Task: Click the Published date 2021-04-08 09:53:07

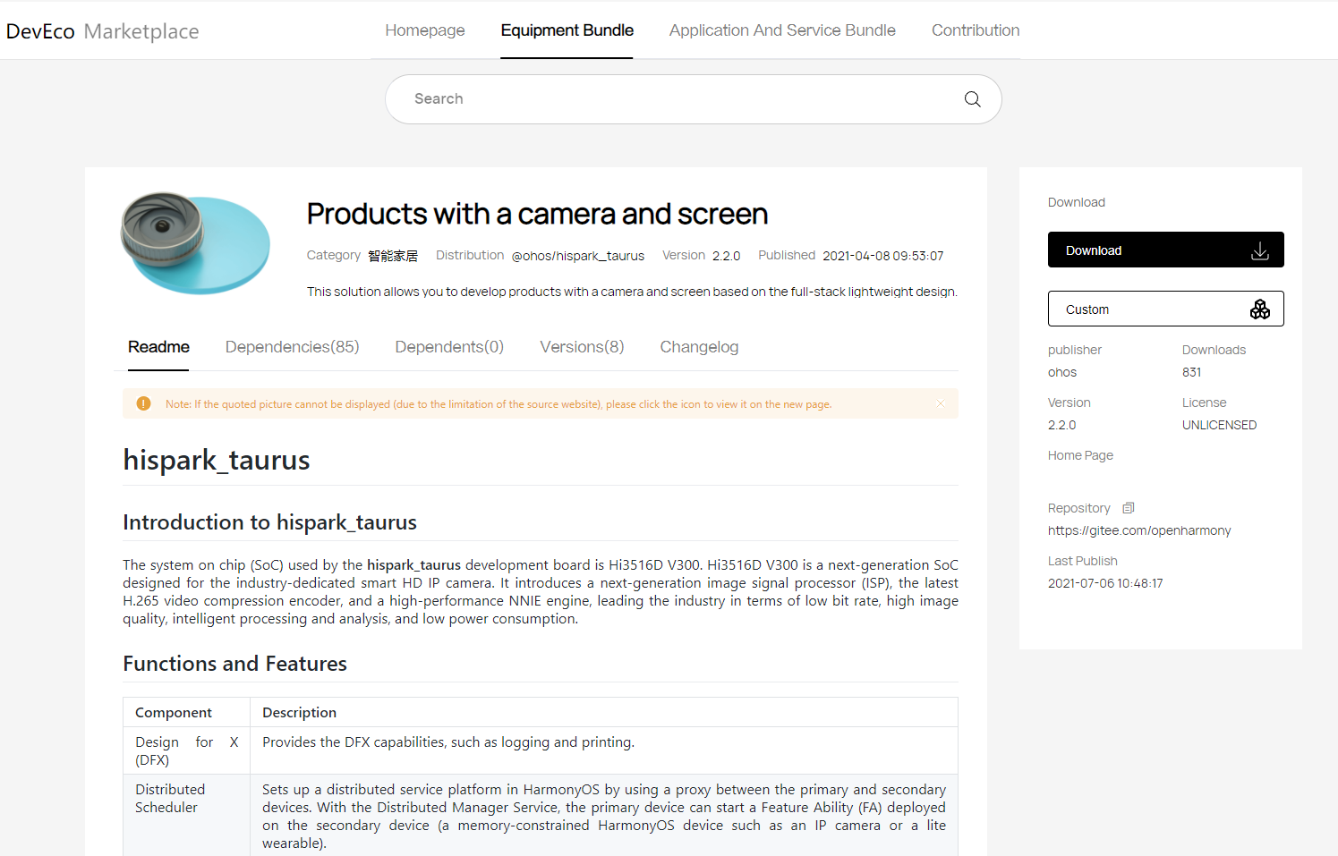Action: click(x=883, y=256)
